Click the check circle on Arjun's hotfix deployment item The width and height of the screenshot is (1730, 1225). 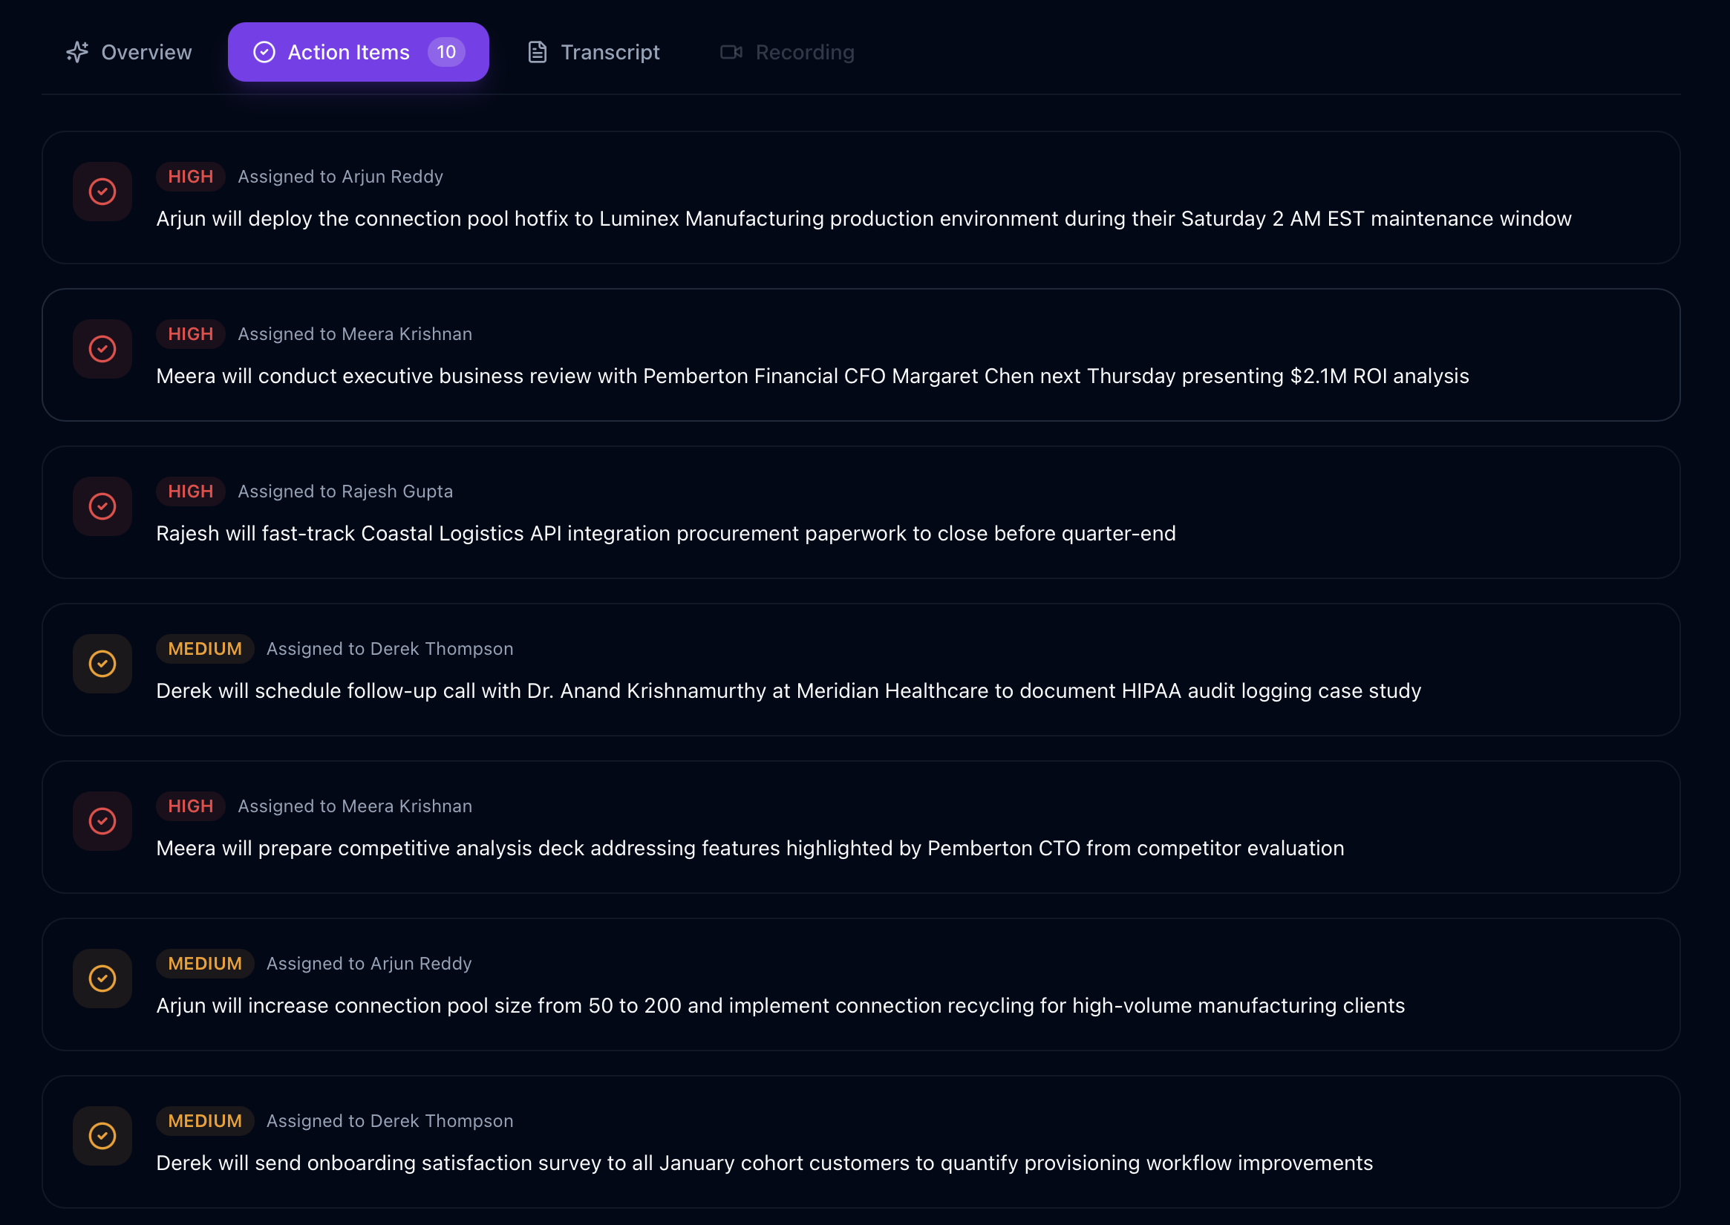102,192
